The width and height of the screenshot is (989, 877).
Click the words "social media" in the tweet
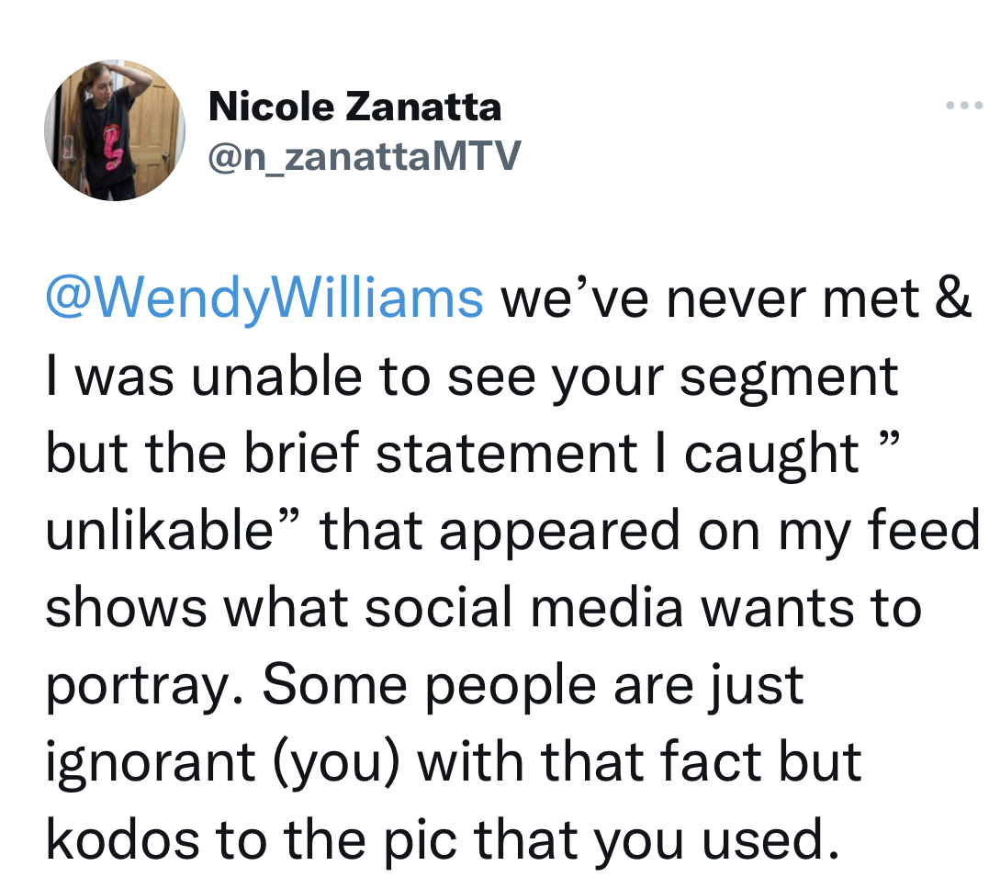524,607
